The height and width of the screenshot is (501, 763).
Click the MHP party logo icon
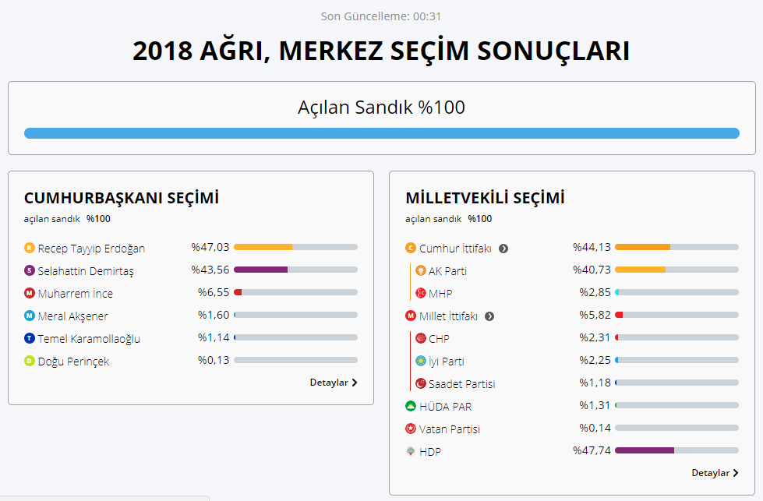421,294
